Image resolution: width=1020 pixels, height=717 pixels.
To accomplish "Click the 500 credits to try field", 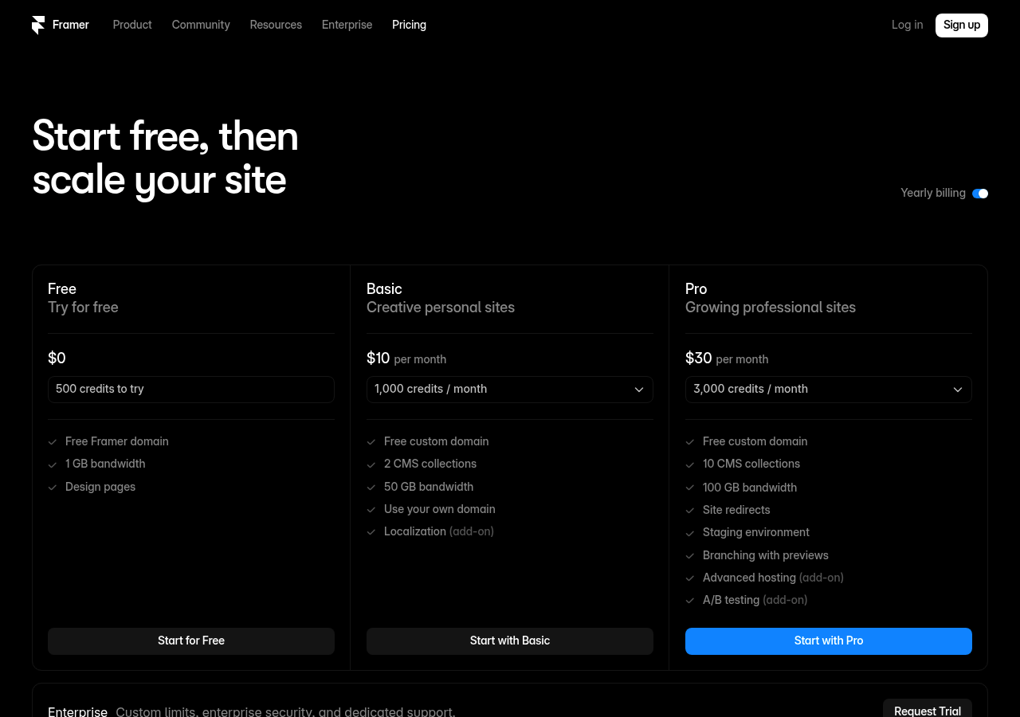I will pyautogui.click(x=191, y=390).
